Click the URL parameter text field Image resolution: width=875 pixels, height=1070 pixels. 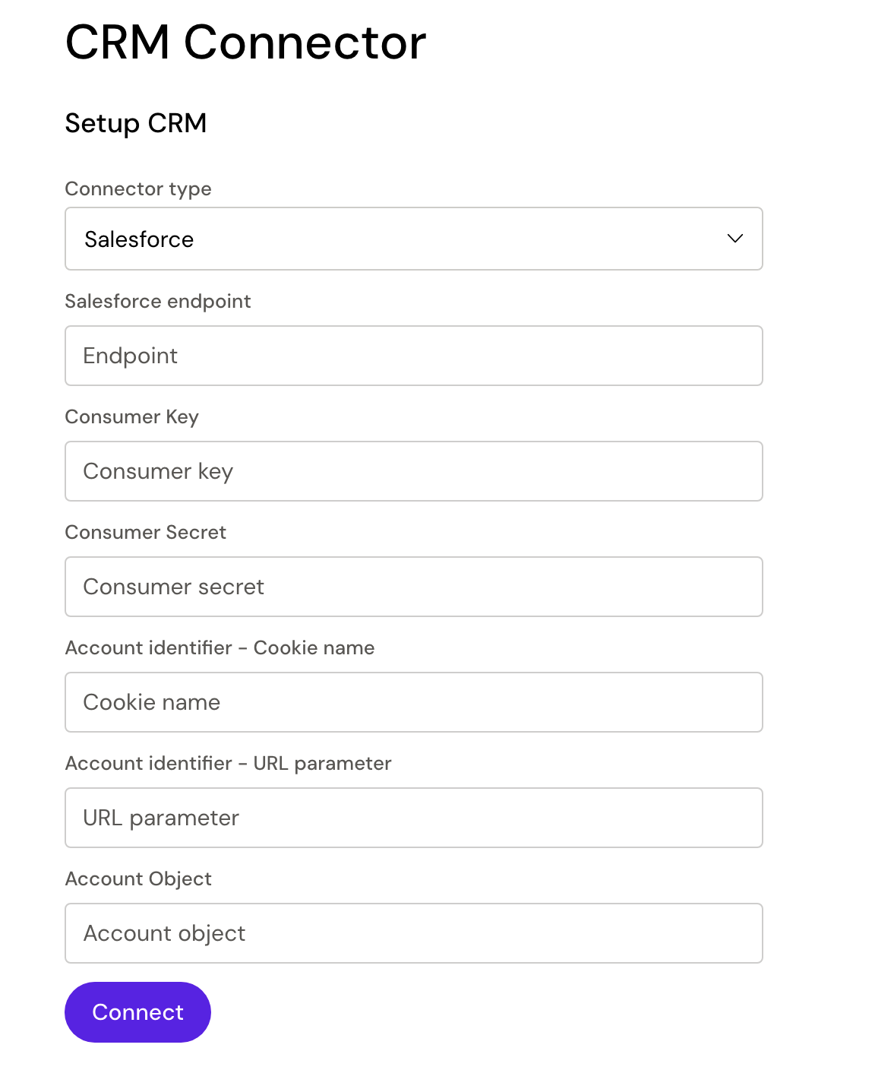pyautogui.click(x=413, y=818)
